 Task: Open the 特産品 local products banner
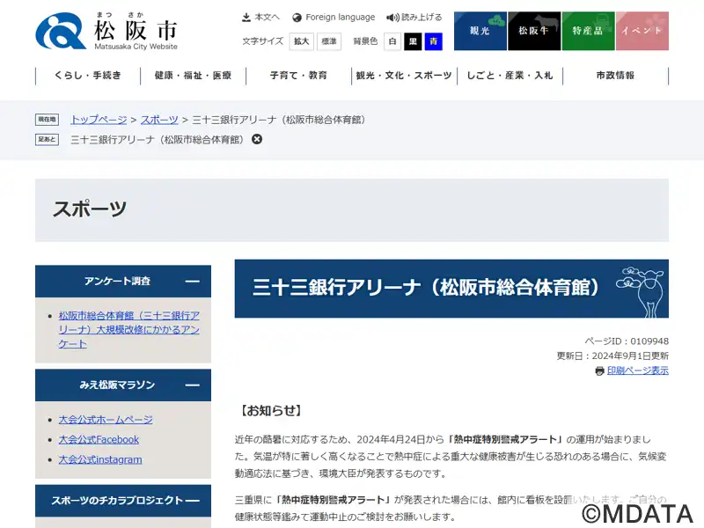click(588, 31)
